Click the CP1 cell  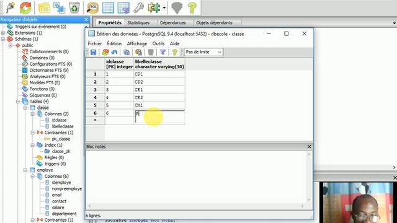pyautogui.click(x=159, y=74)
